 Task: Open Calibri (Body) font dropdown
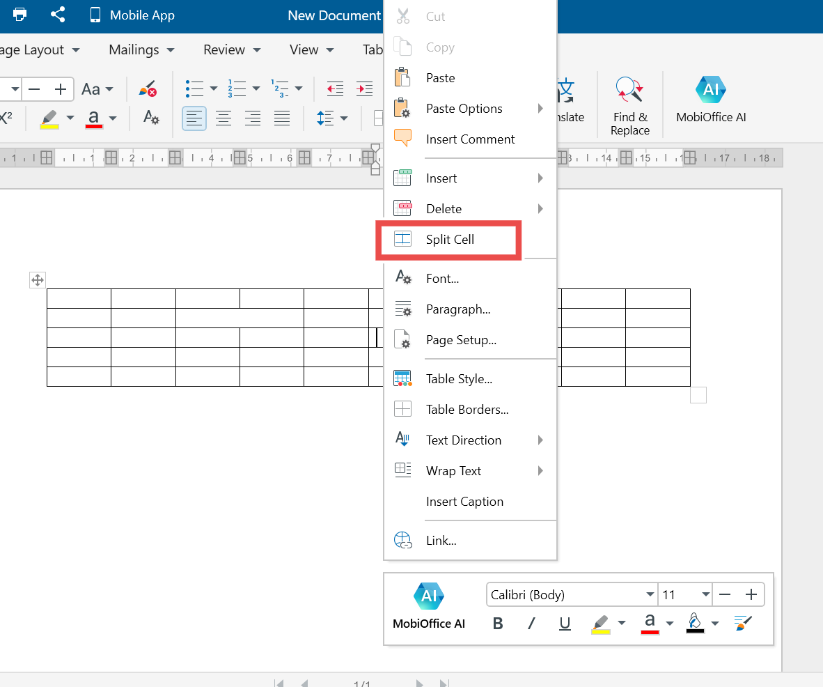572,594
